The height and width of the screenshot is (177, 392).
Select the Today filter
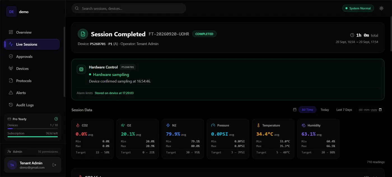point(325,110)
